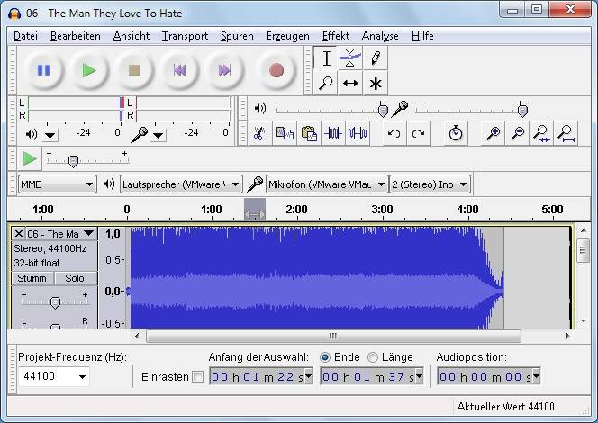The image size is (598, 423).
Task: Select the Envelope tool
Action: [x=349, y=58]
